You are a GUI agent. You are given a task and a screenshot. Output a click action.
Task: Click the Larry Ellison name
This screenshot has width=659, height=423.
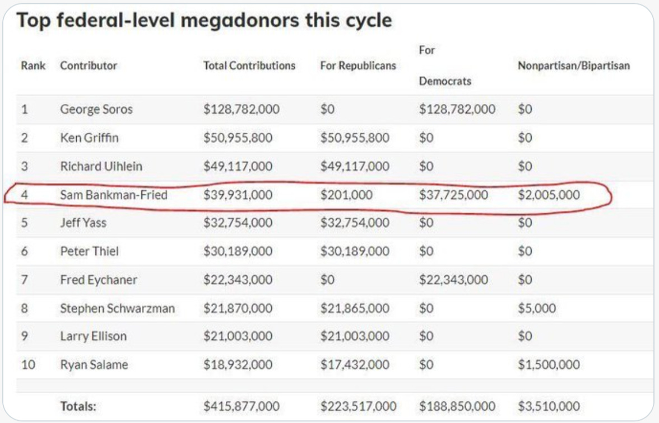click(x=93, y=336)
